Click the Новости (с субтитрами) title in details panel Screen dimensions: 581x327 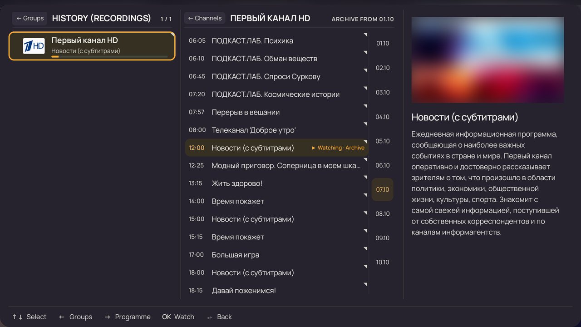pyautogui.click(x=465, y=117)
